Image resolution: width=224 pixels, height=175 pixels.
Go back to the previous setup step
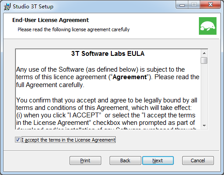click(125, 160)
